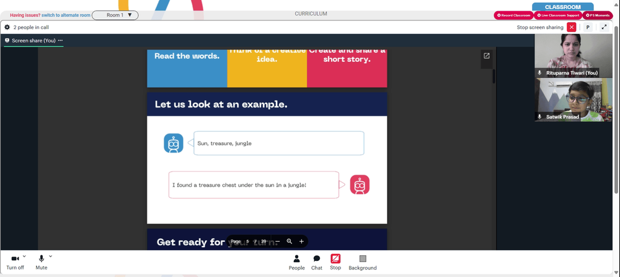Click the red stop screen sharing X

coord(572,27)
